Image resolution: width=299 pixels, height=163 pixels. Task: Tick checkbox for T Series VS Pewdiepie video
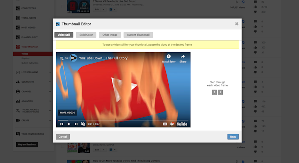tap(62, 7)
